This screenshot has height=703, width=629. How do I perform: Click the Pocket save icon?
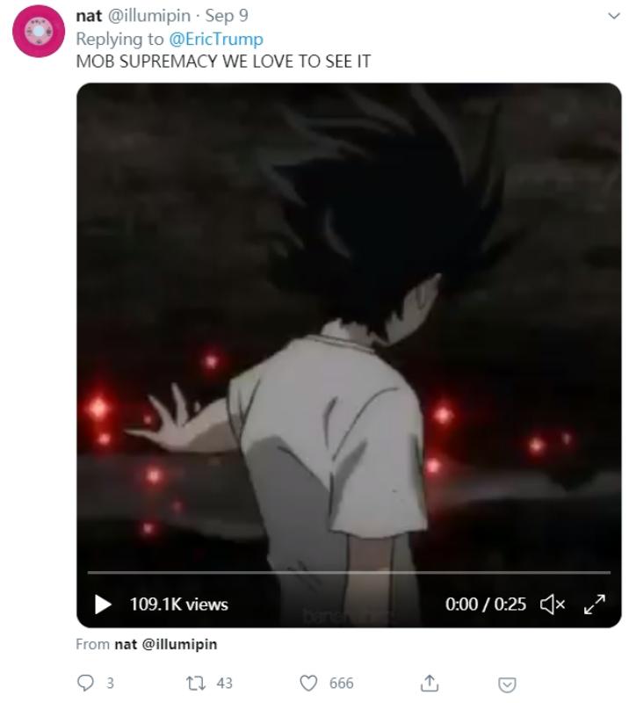[x=507, y=685]
